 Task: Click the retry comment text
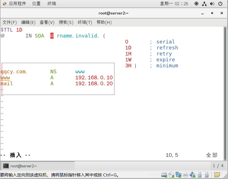[x=164, y=54]
